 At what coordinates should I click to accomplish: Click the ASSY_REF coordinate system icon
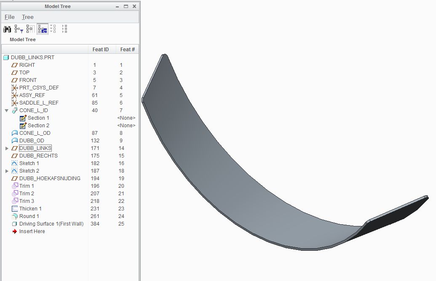(14, 95)
